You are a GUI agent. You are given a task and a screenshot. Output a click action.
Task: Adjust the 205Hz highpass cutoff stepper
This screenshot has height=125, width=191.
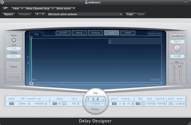click(x=29, y=104)
